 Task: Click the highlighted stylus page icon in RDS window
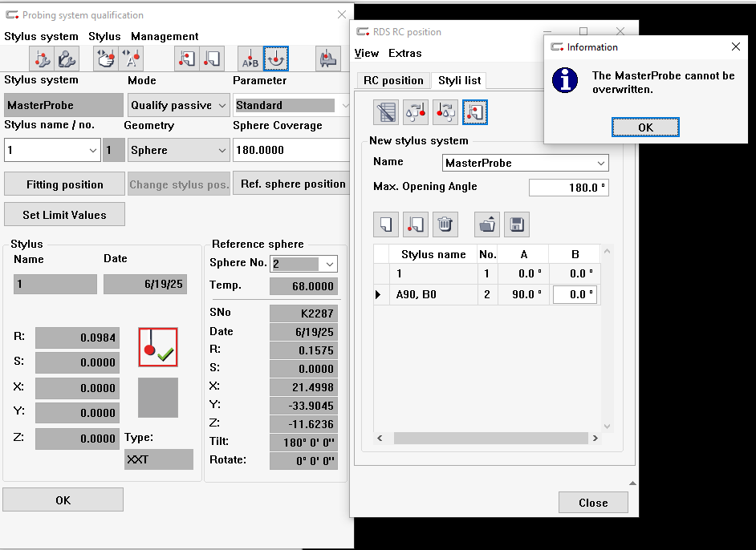point(475,112)
